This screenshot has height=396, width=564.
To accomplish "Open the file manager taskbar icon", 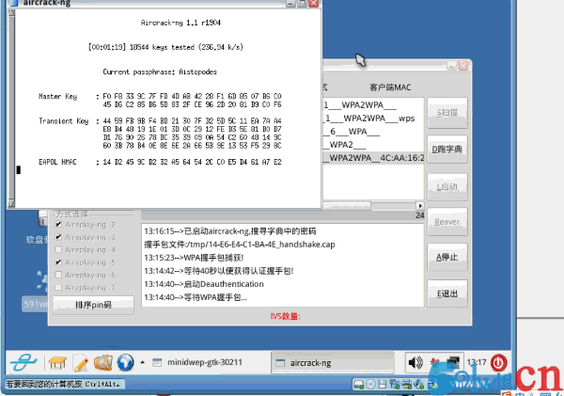I will point(102,362).
